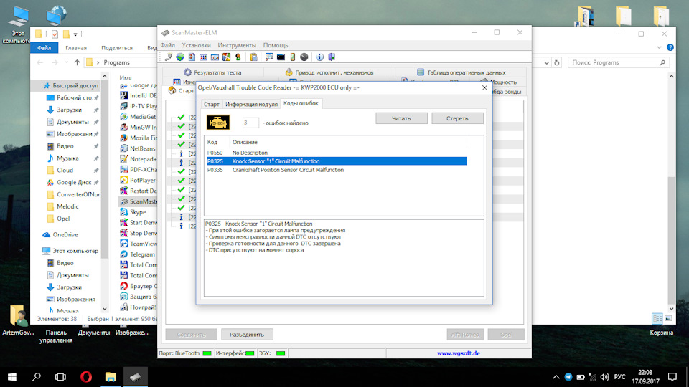This screenshot has height=387, width=689.
Task: Select the P0325 Knock Sensor row
Action: pyautogui.click(x=337, y=161)
